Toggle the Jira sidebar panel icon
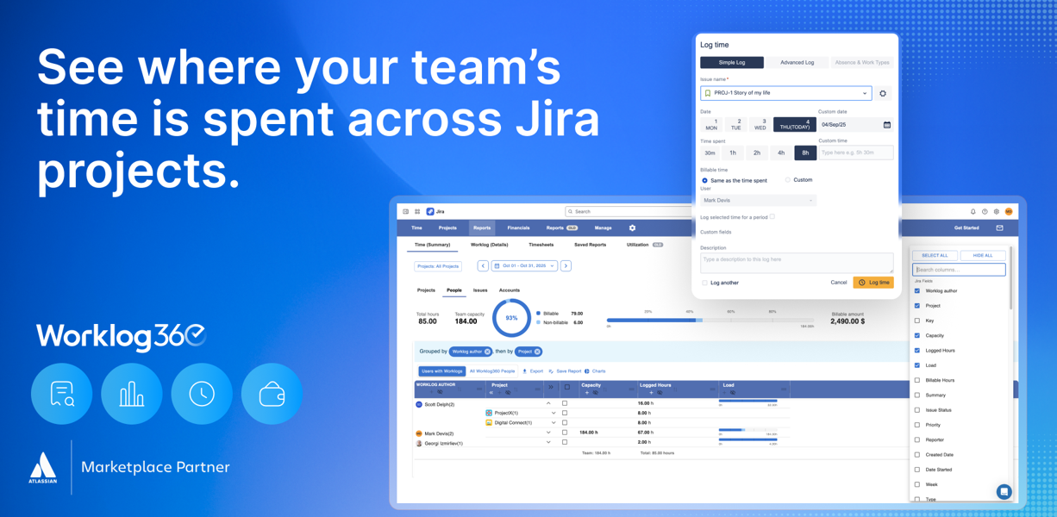The height and width of the screenshot is (517, 1057). tap(406, 211)
